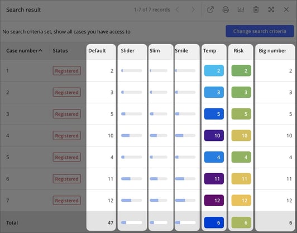Click Risk badge showing 12
This screenshot has width=297, height=233.
[x=241, y=201]
